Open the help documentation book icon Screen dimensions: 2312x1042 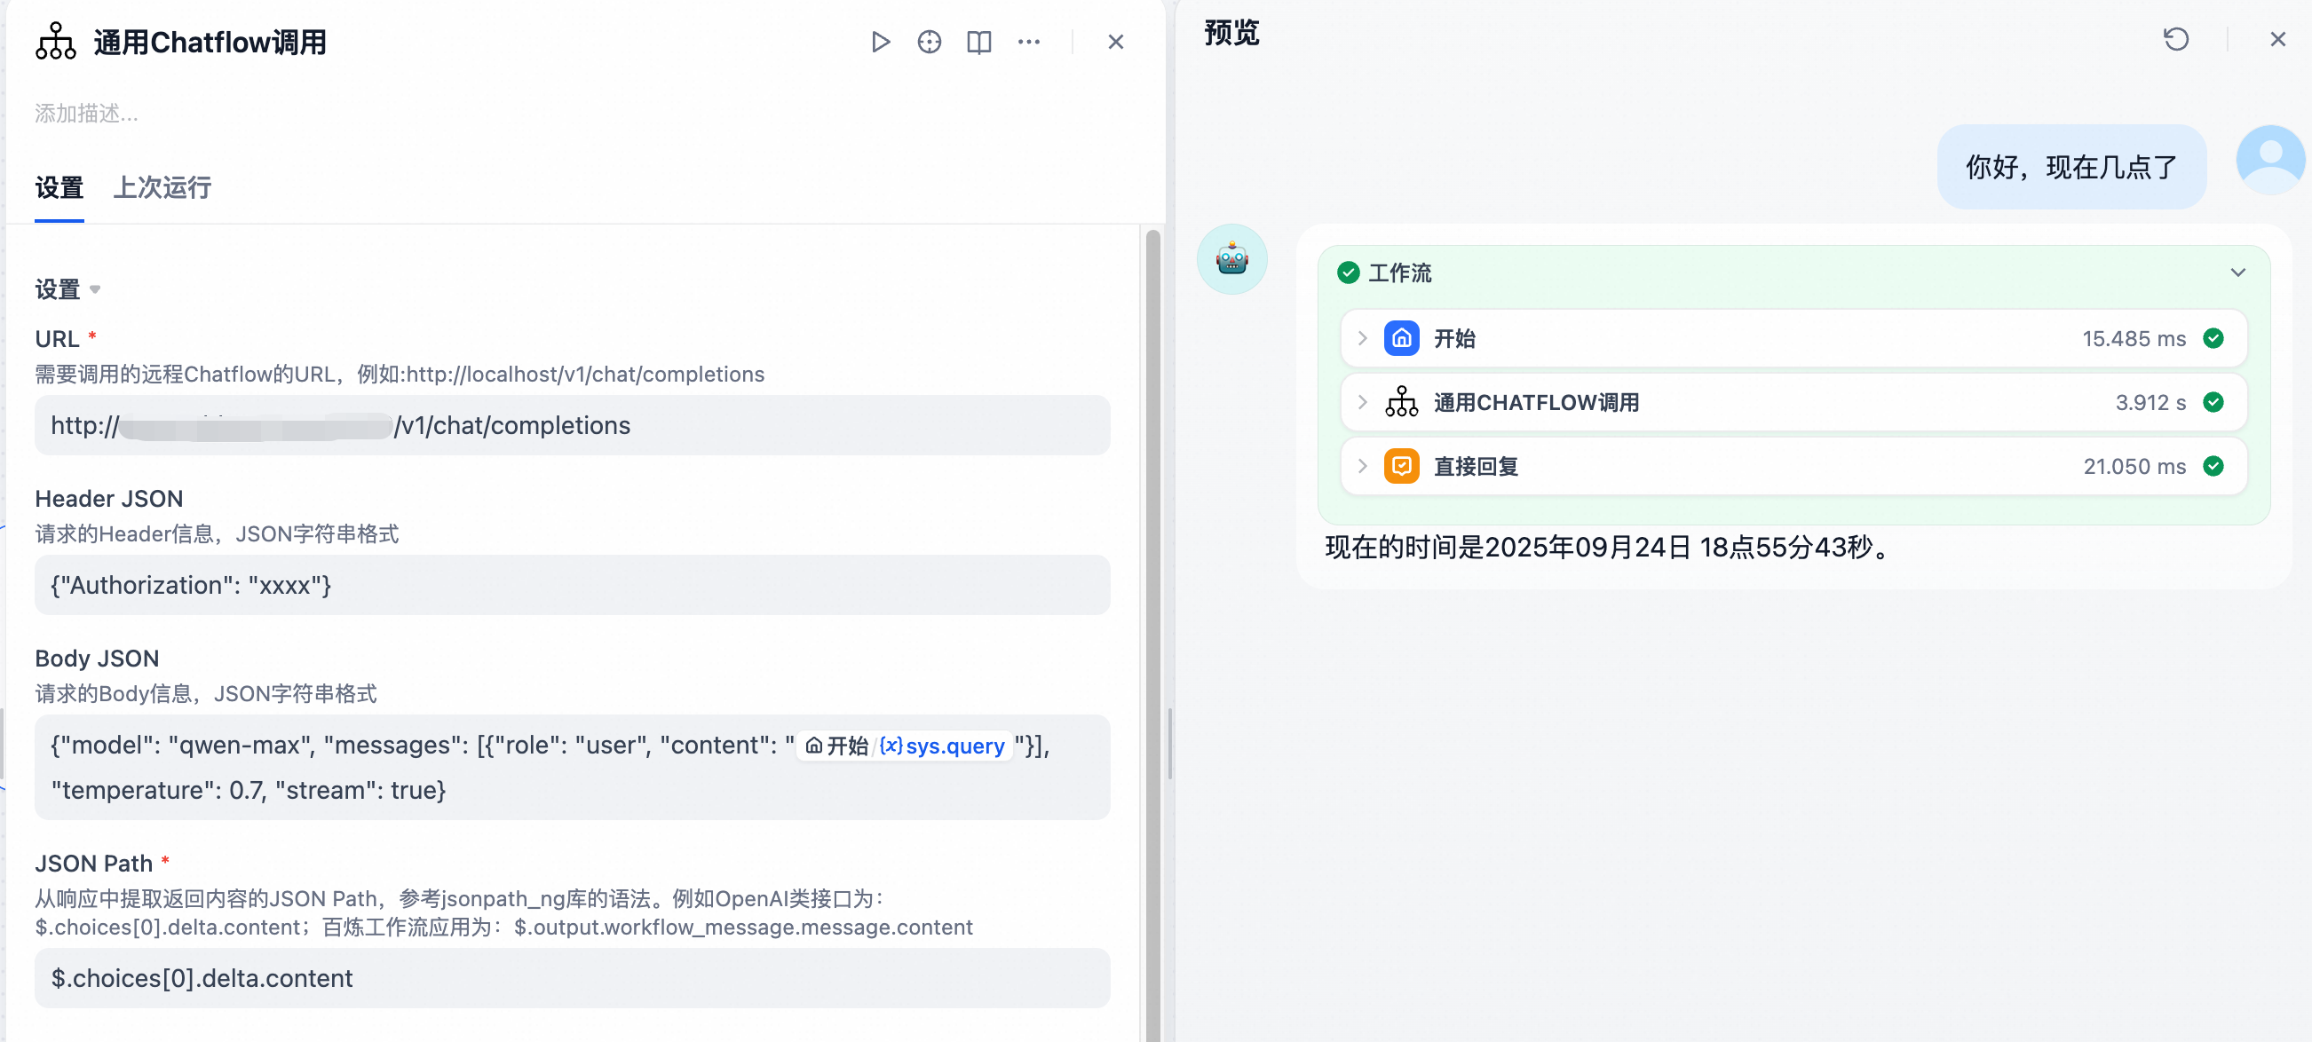click(978, 43)
